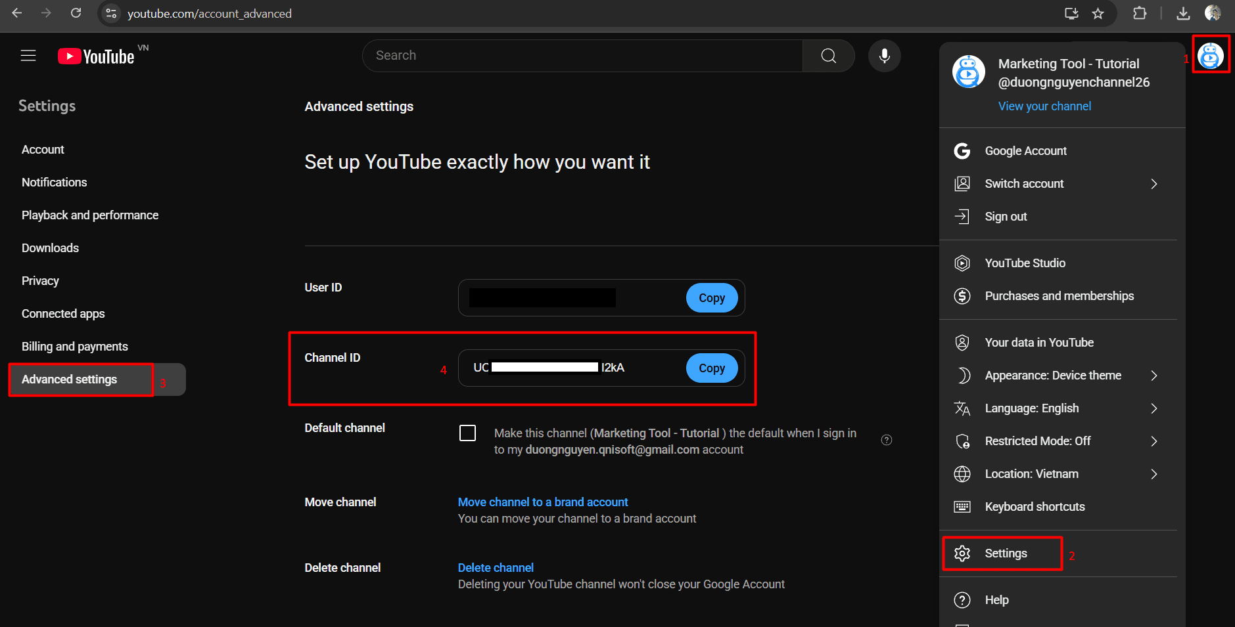Open browser downloads icon

tap(1183, 13)
